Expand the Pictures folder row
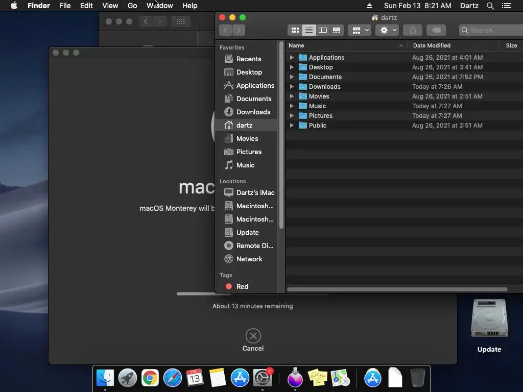 292,116
